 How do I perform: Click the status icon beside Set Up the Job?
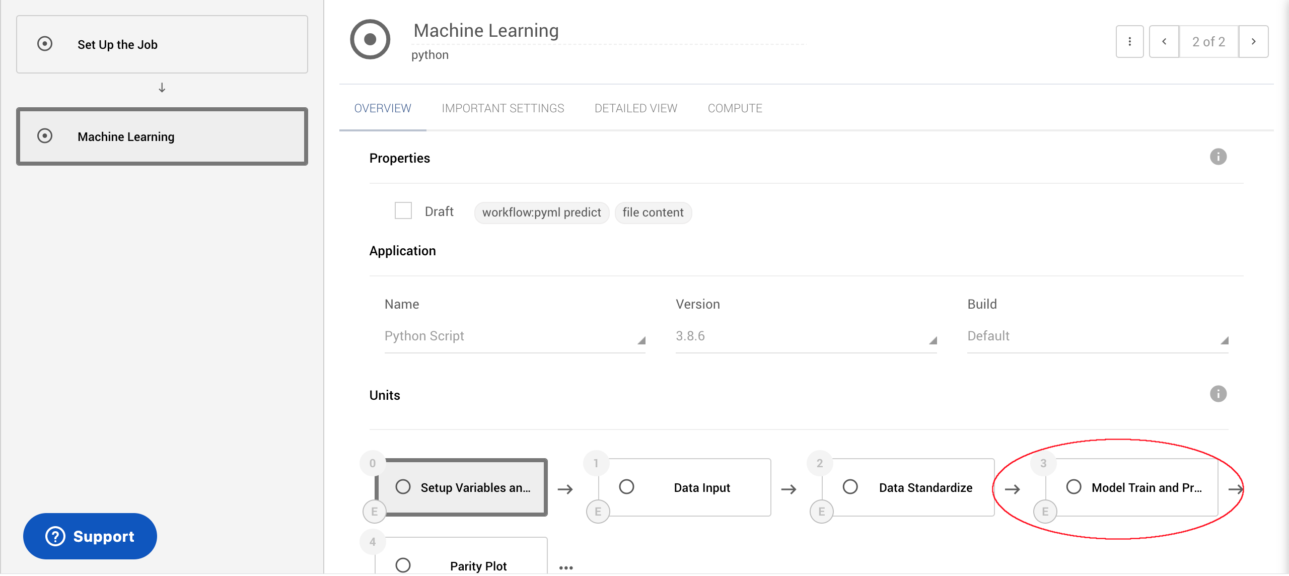pos(45,44)
